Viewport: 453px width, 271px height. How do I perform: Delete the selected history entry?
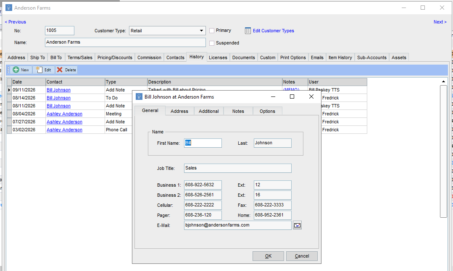(66, 70)
